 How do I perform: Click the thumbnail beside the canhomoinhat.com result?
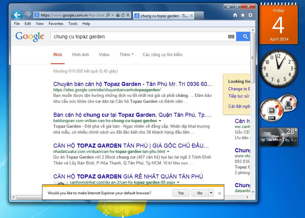point(61,182)
